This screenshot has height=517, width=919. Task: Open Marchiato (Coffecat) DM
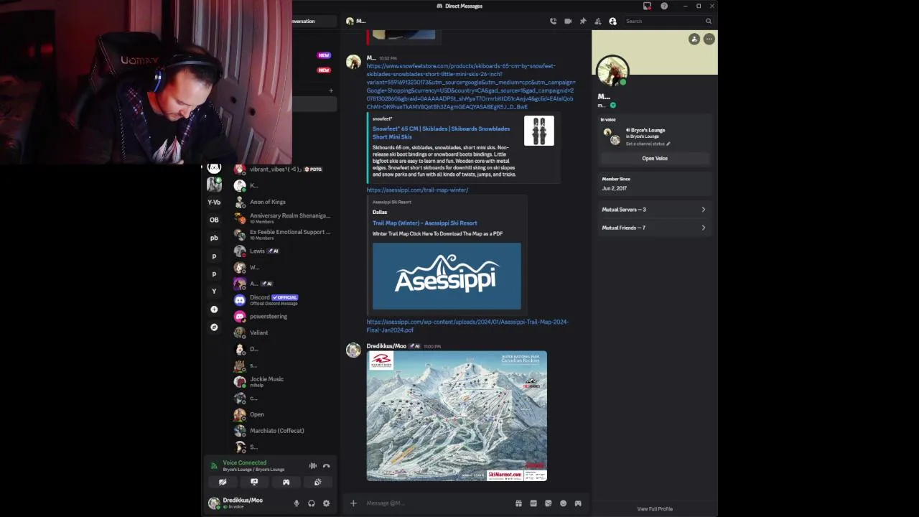point(283,431)
